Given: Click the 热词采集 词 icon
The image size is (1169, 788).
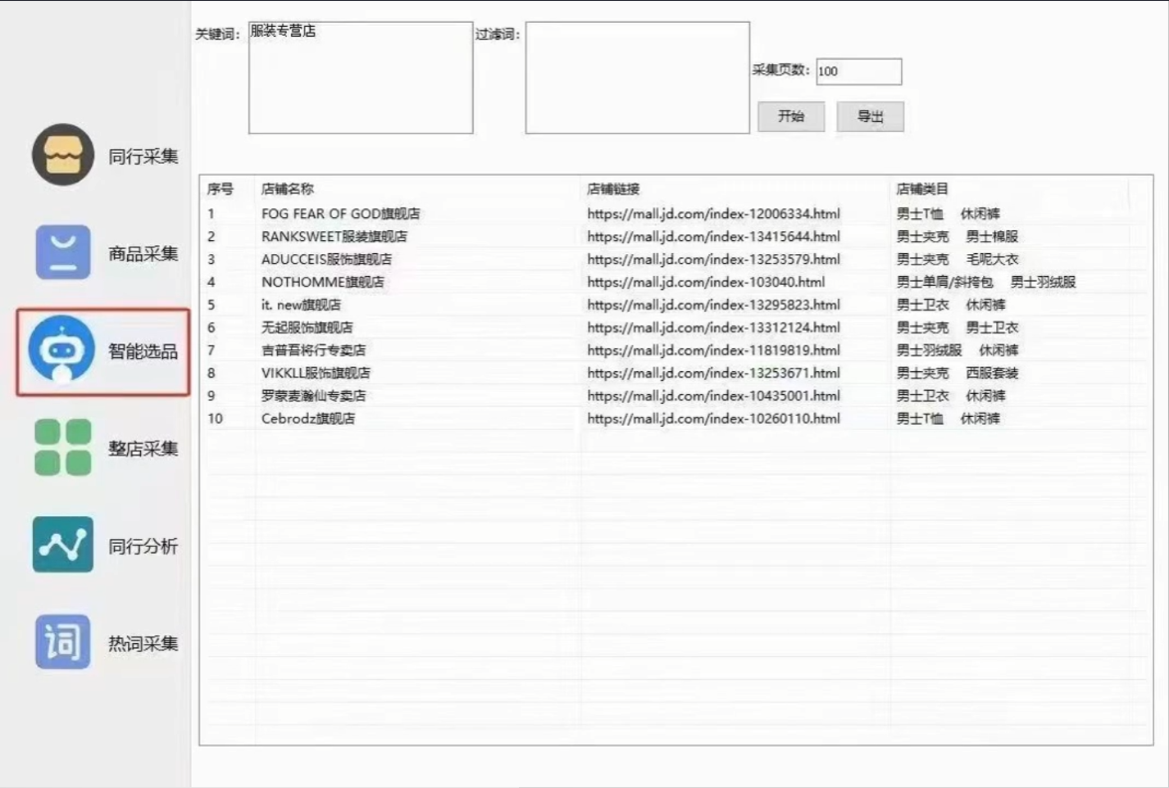Looking at the screenshot, I should point(62,643).
